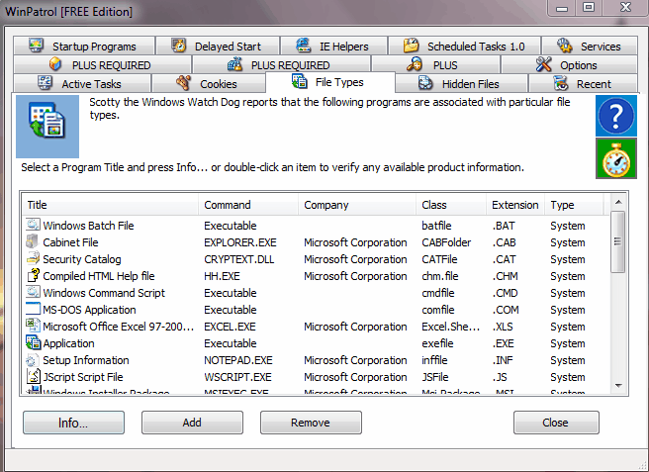
Task: Click the Cookies tab icon
Action: (x=183, y=83)
